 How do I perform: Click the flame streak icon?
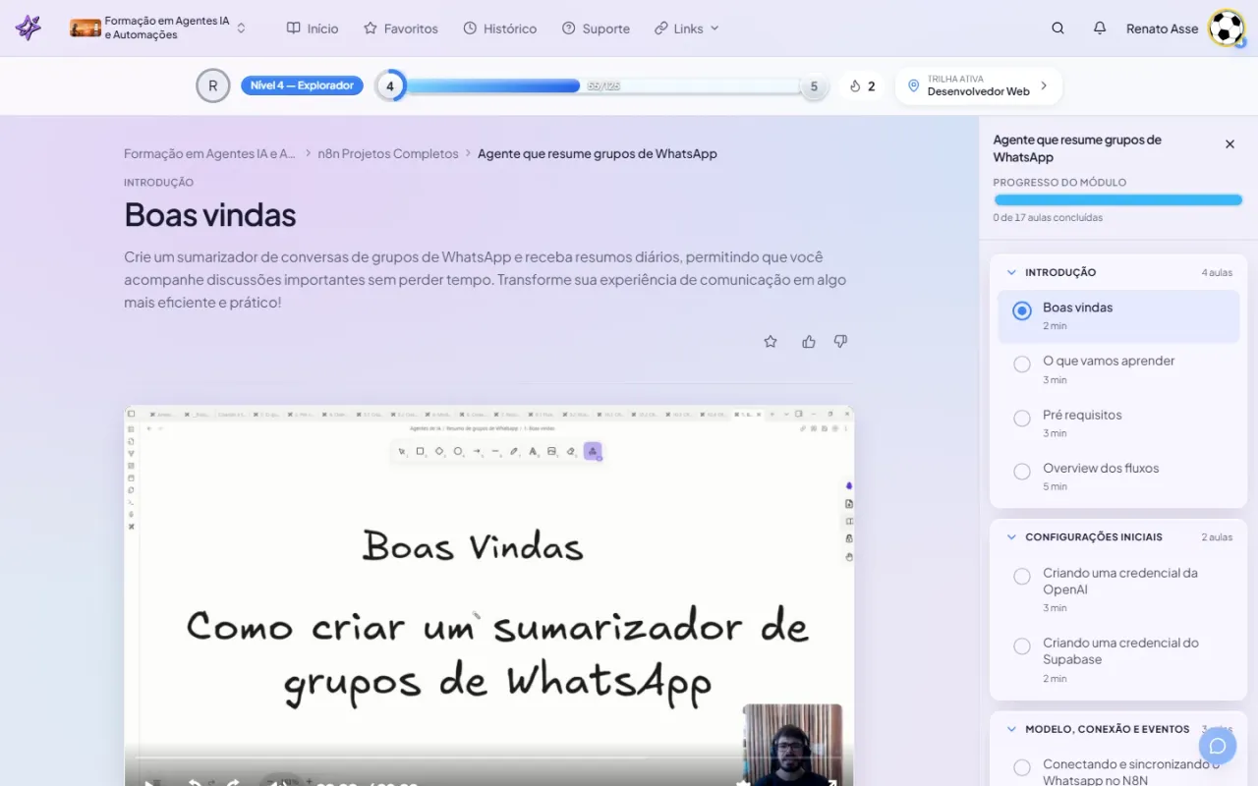[855, 86]
